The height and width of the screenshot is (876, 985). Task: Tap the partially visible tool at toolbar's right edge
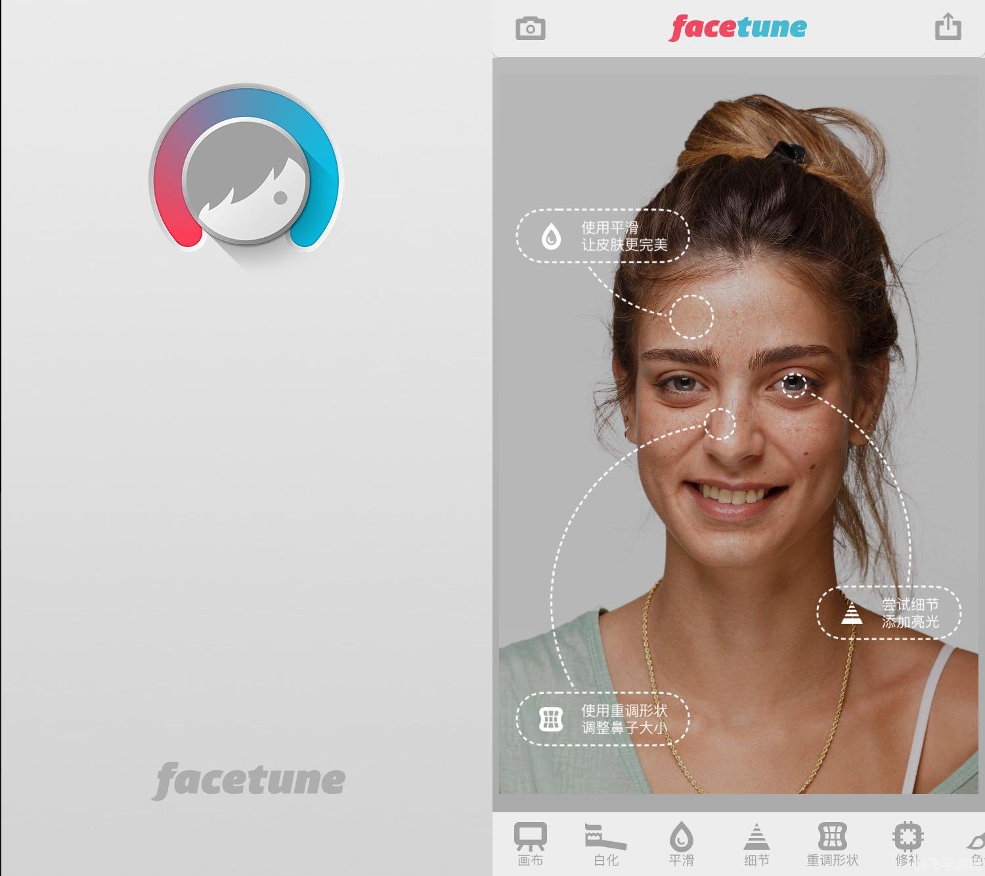975,845
